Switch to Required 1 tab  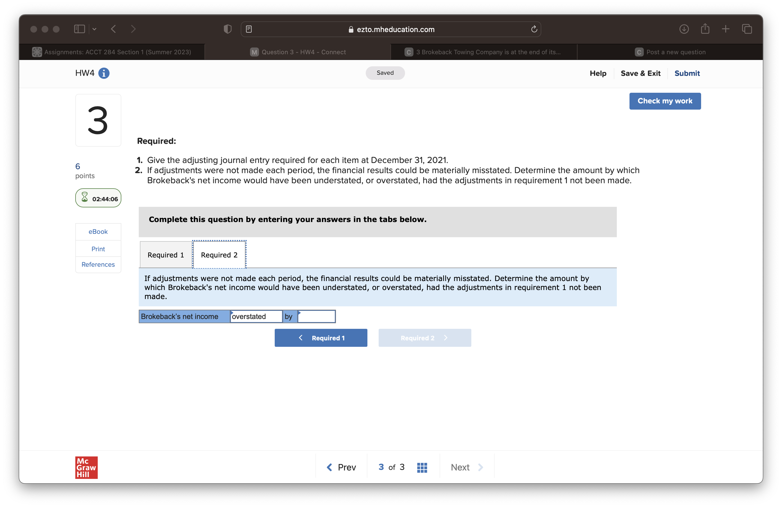(x=165, y=254)
